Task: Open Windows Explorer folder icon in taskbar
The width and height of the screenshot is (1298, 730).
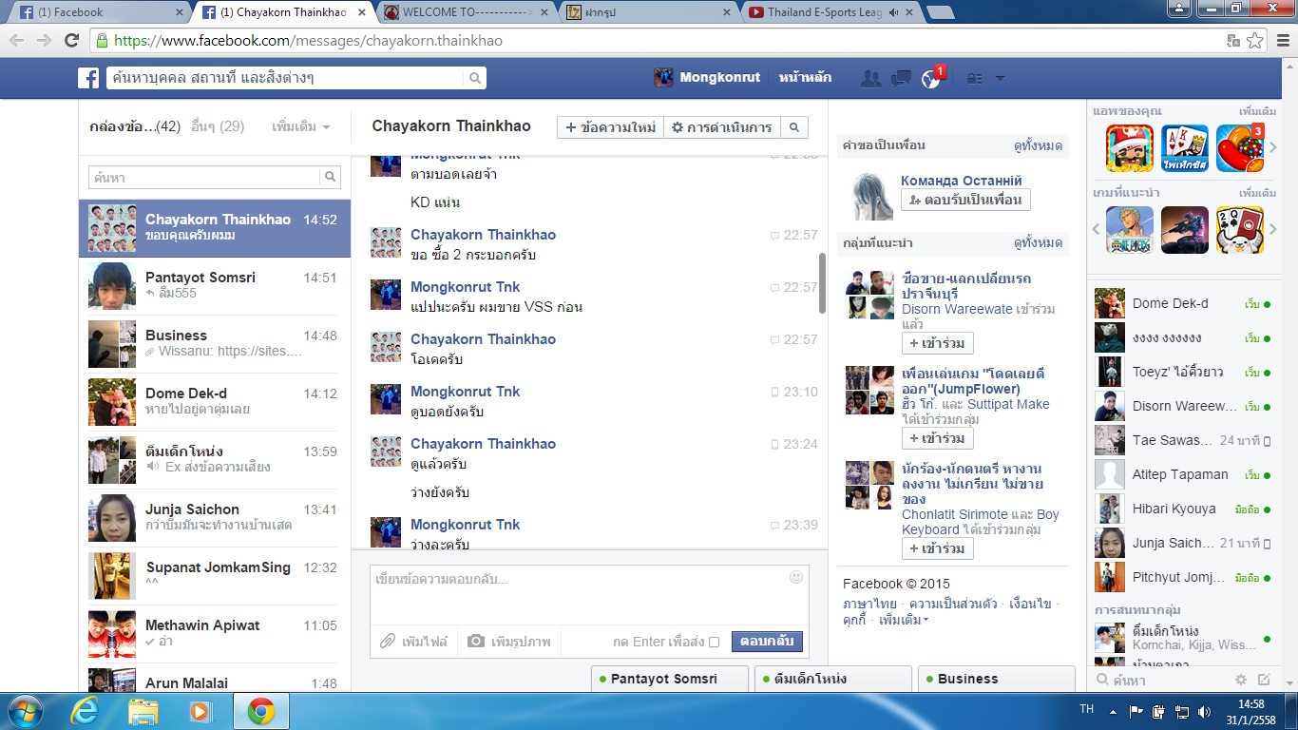Action: 143,710
